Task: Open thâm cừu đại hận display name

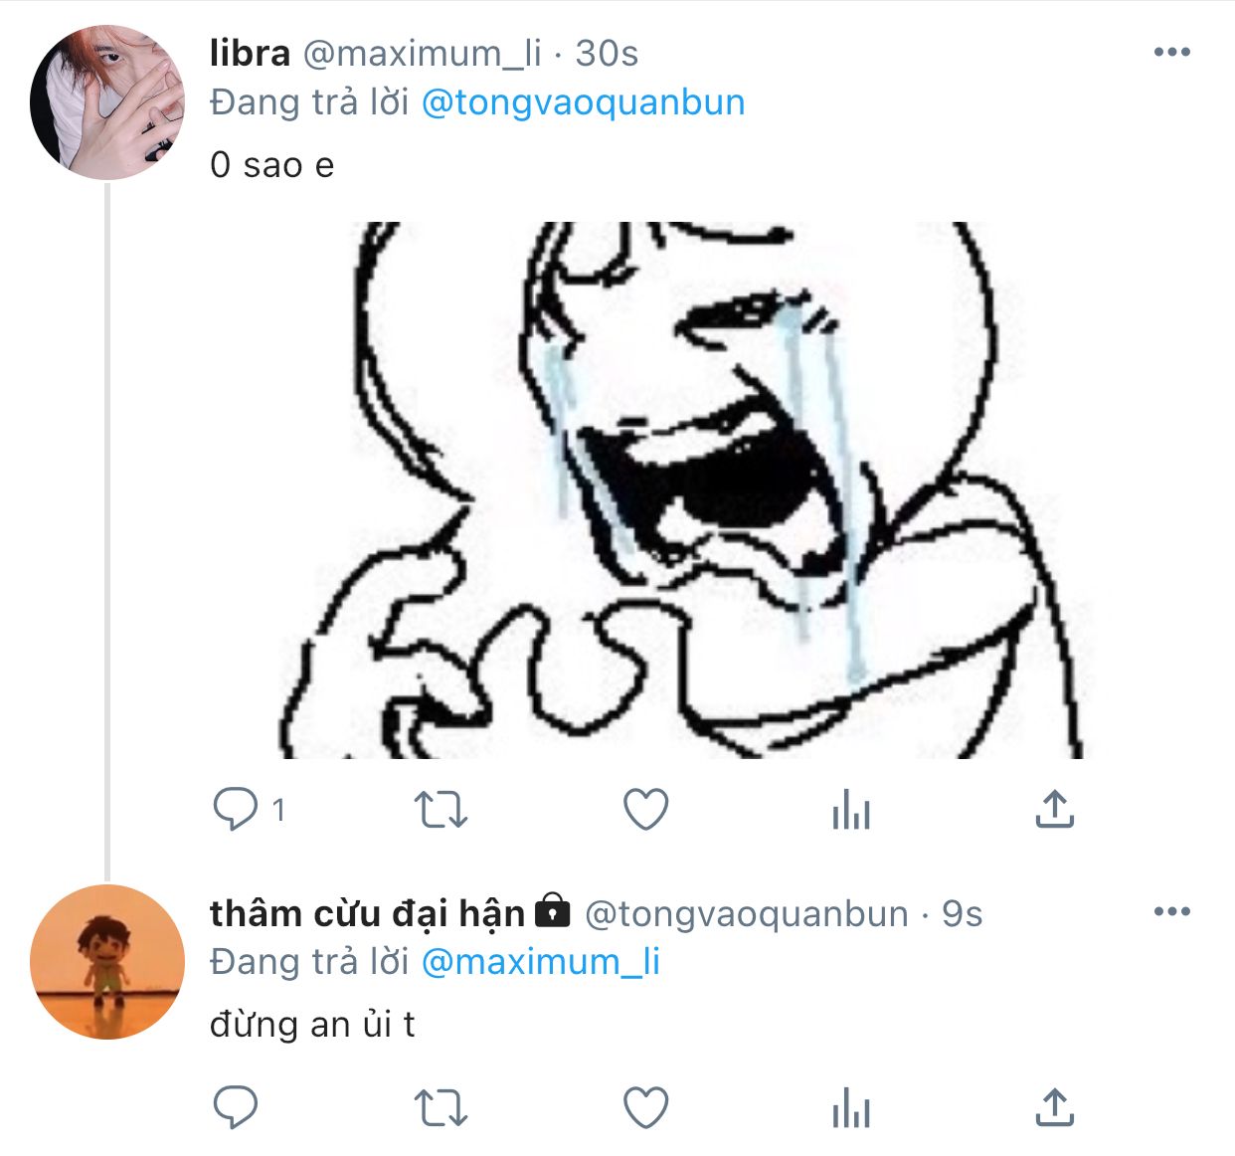Action: (x=367, y=912)
